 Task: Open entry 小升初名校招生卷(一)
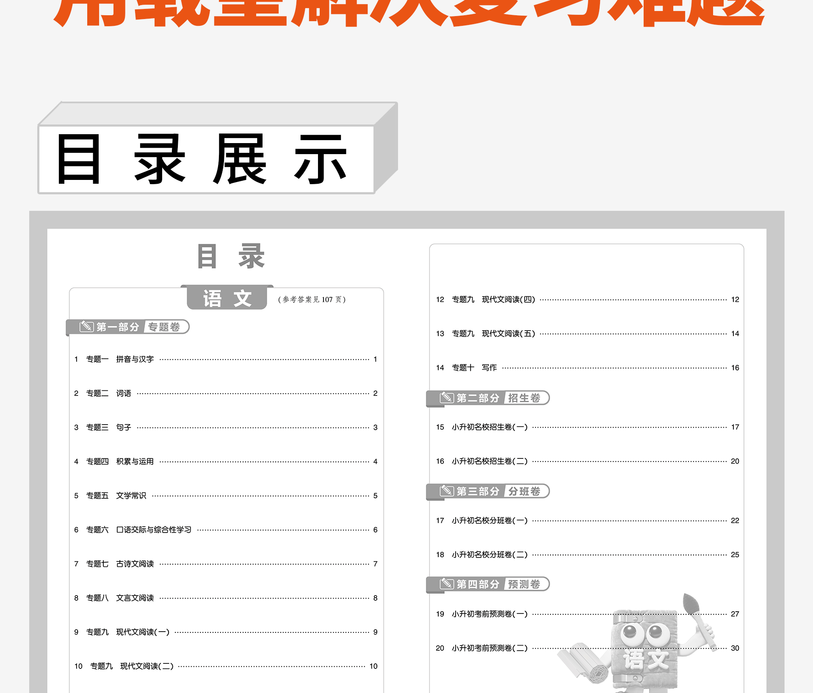click(x=489, y=427)
